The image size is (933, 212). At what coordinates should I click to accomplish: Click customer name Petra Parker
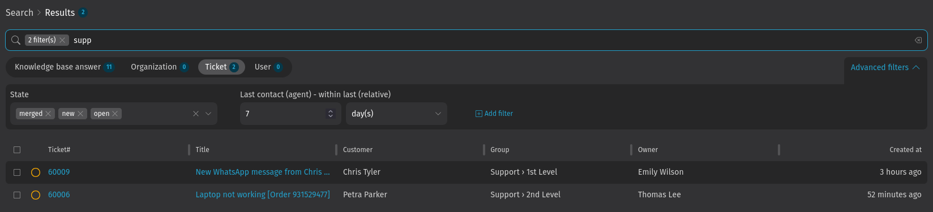click(365, 194)
